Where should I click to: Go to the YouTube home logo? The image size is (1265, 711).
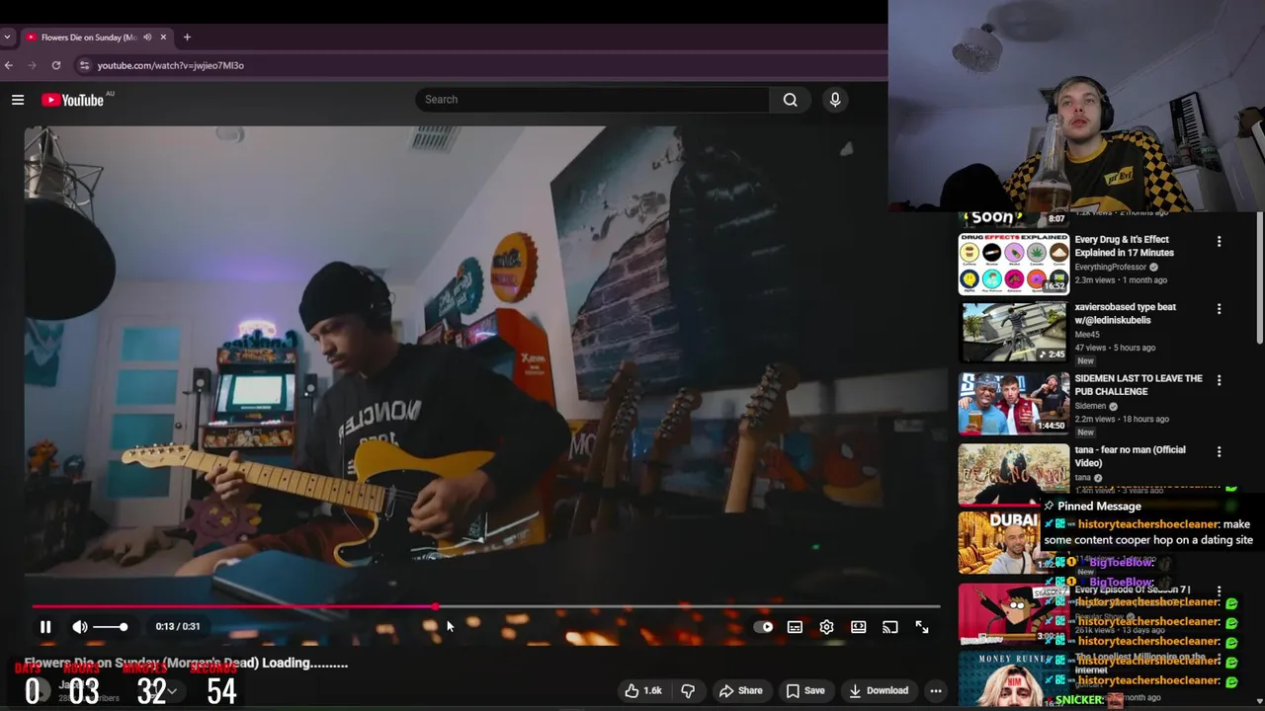pos(73,100)
